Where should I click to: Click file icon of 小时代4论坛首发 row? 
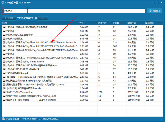pyautogui.click(x=4, y=39)
